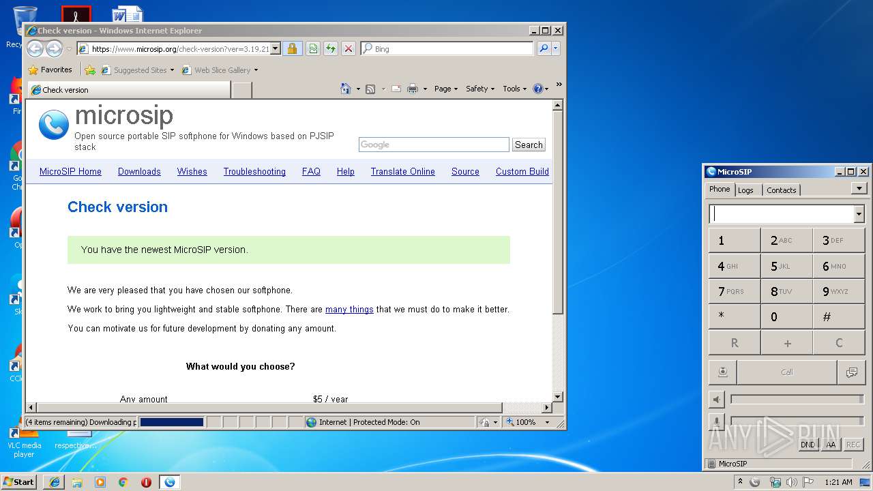Expand command bar overflow chevron

[559, 85]
